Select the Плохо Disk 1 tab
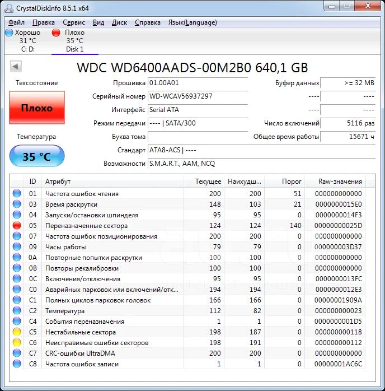This screenshot has width=385, height=391. (75, 41)
